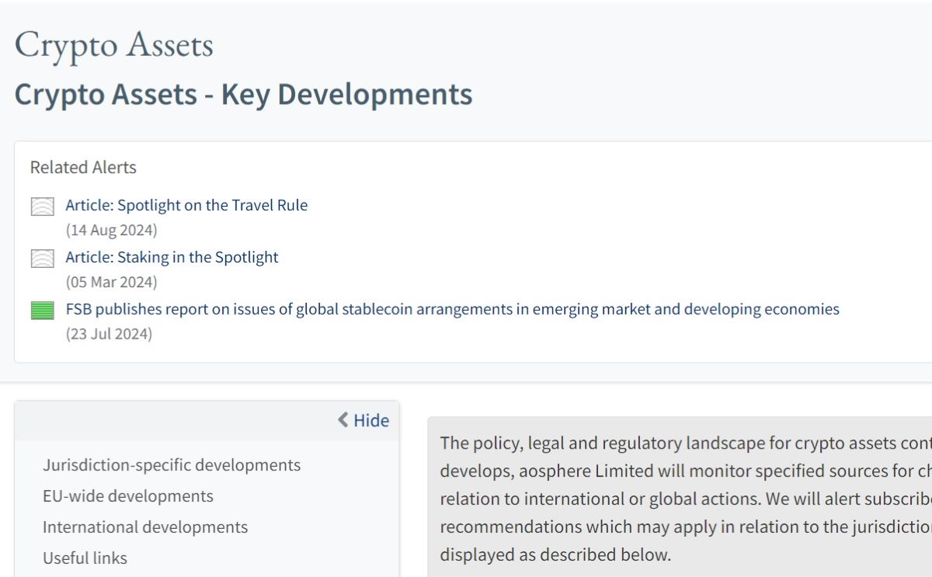Click the 05 Mar 2024 date
Image resolution: width=932 pixels, height=577 pixels.
click(x=111, y=282)
